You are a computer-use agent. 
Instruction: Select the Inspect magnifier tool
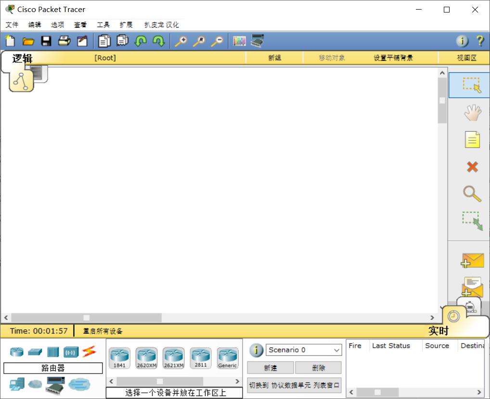coord(472,193)
